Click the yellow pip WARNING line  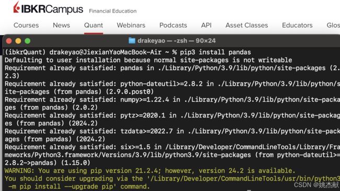(x=150, y=171)
